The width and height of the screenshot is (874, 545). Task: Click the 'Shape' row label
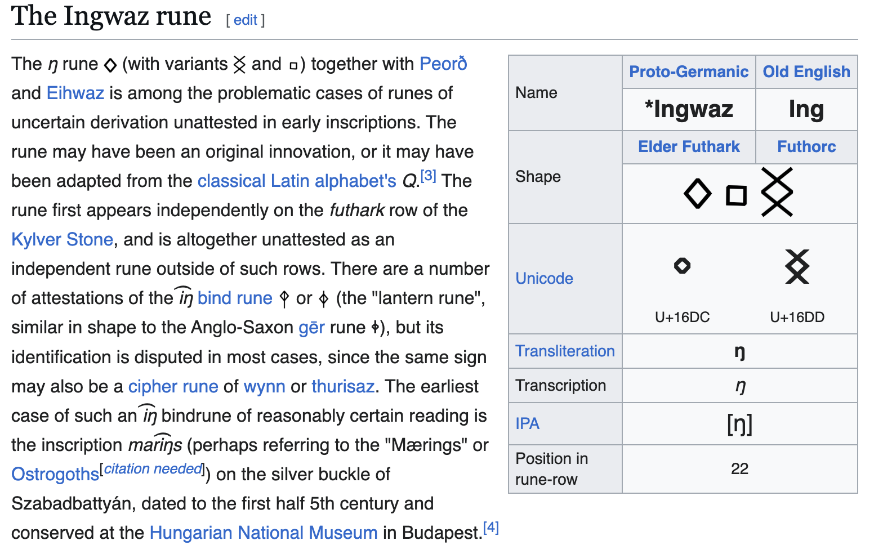[538, 177]
